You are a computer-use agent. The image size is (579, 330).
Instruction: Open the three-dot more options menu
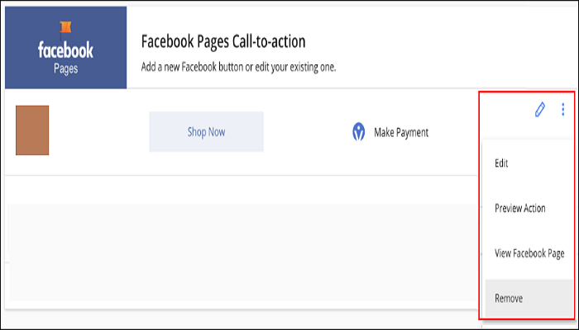click(562, 110)
